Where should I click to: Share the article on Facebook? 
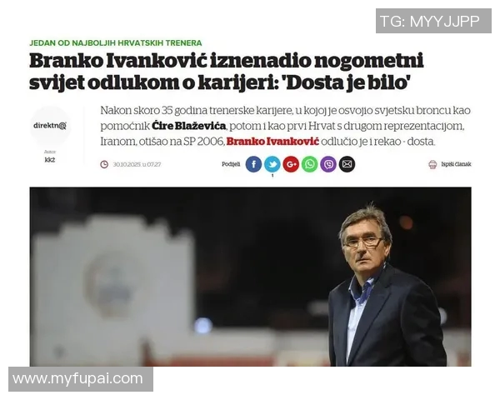(253, 164)
